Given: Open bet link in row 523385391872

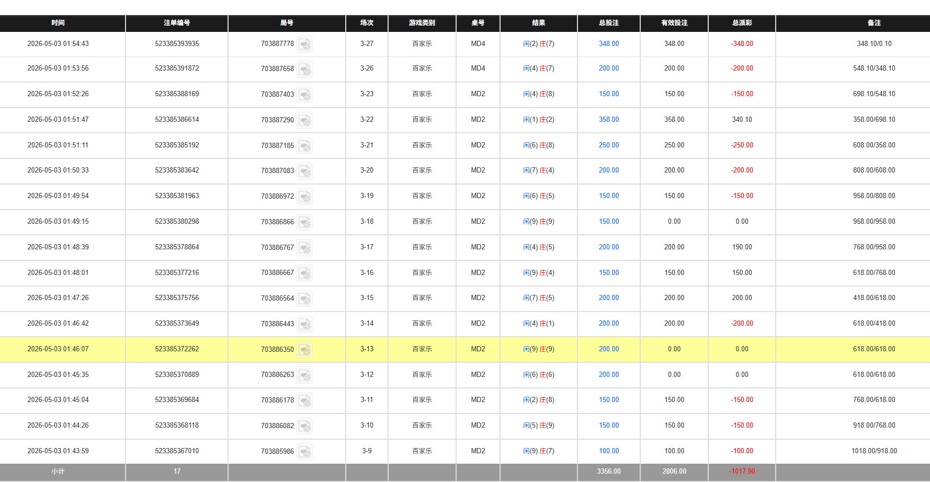Looking at the screenshot, I should [609, 68].
